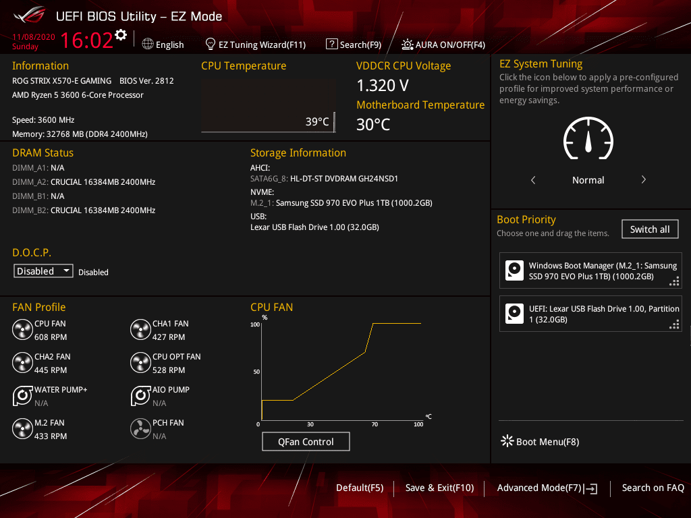Load Default(F5) settings
Viewport: 691px width, 518px height.
click(x=360, y=488)
